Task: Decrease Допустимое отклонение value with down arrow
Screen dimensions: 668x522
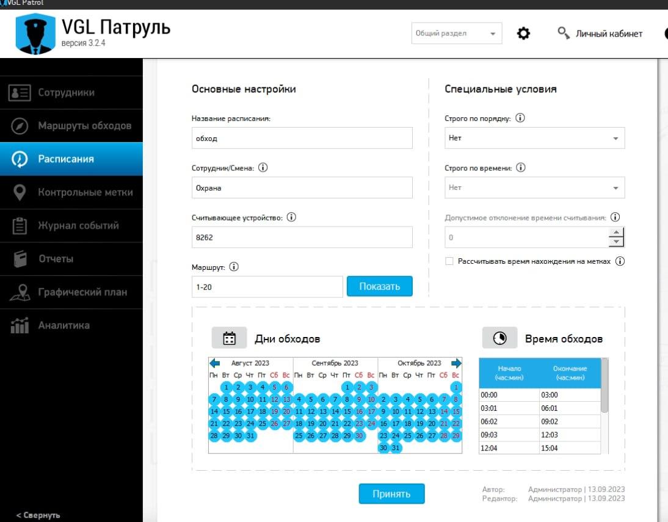Action: point(616,242)
